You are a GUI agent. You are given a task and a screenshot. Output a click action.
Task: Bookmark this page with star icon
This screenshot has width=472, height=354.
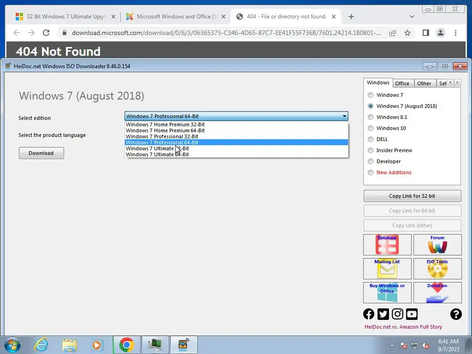[407, 33]
